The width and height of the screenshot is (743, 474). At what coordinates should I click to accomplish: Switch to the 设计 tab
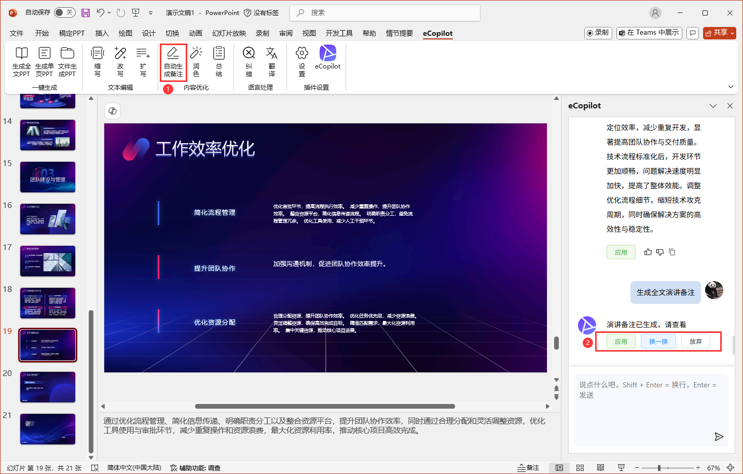(x=149, y=33)
